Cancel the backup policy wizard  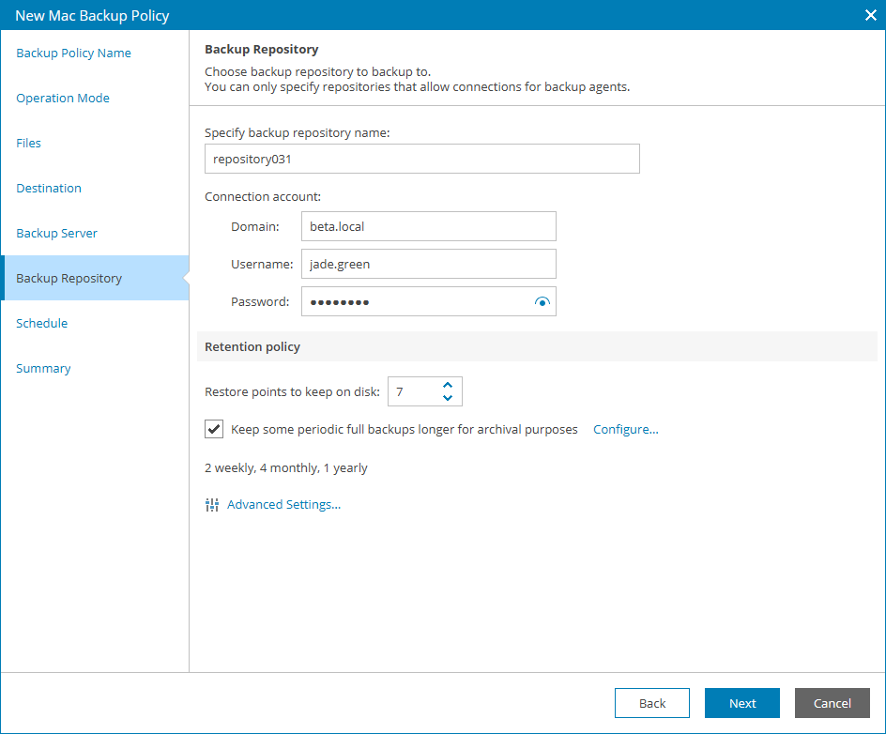tap(833, 703)
